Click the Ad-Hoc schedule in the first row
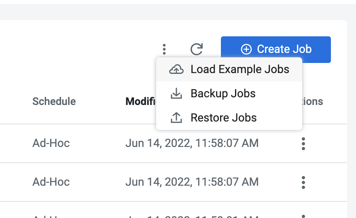This screenshot has height=218, width=356. 51,143
